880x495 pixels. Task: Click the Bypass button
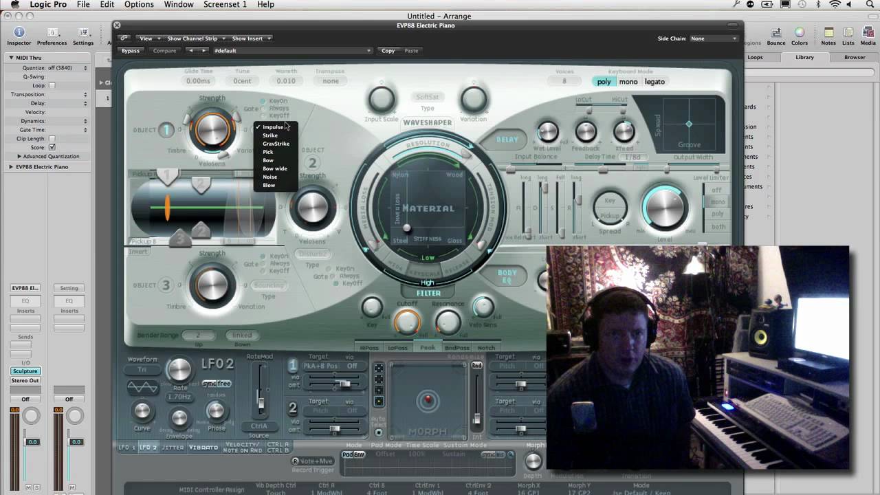coord(131,50)
